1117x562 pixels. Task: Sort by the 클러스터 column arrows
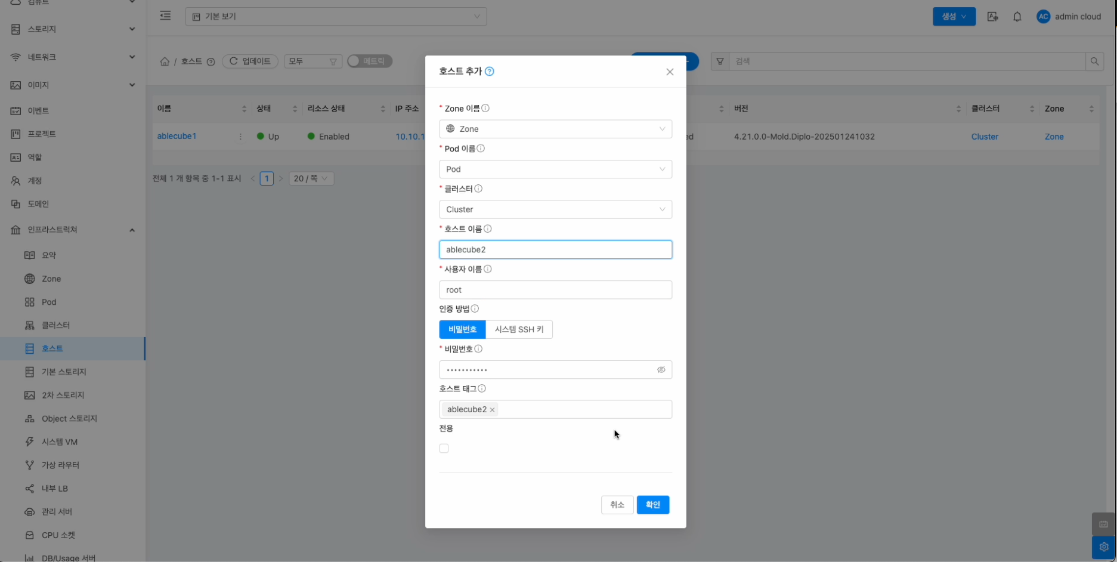tap(1032, 109)
